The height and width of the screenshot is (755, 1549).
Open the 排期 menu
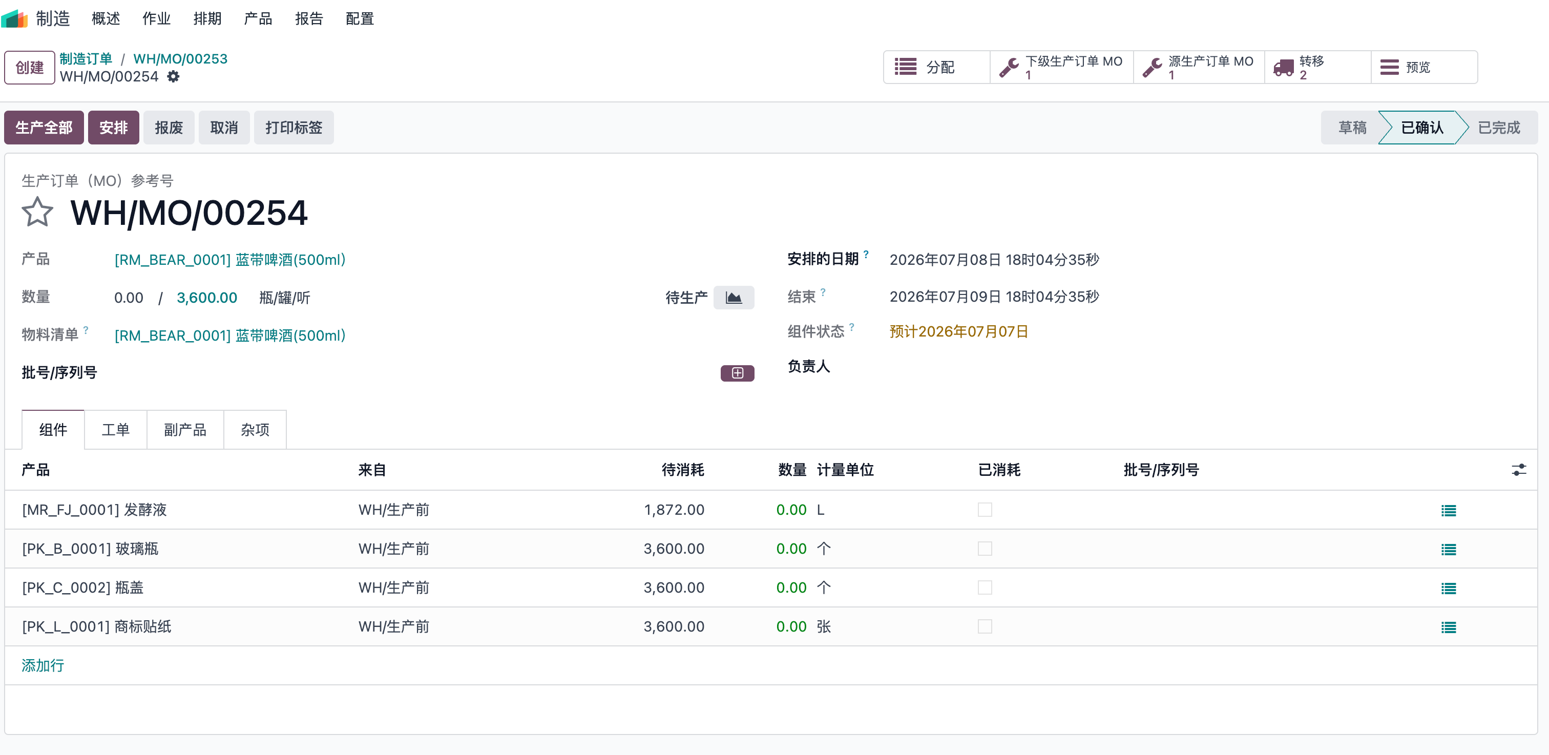pos(207,18)
